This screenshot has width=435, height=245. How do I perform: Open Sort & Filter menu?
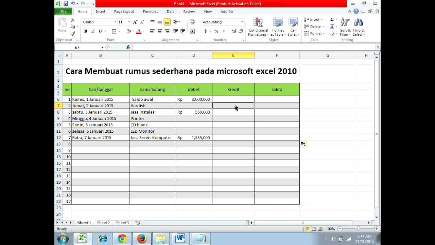click(345, 27)
